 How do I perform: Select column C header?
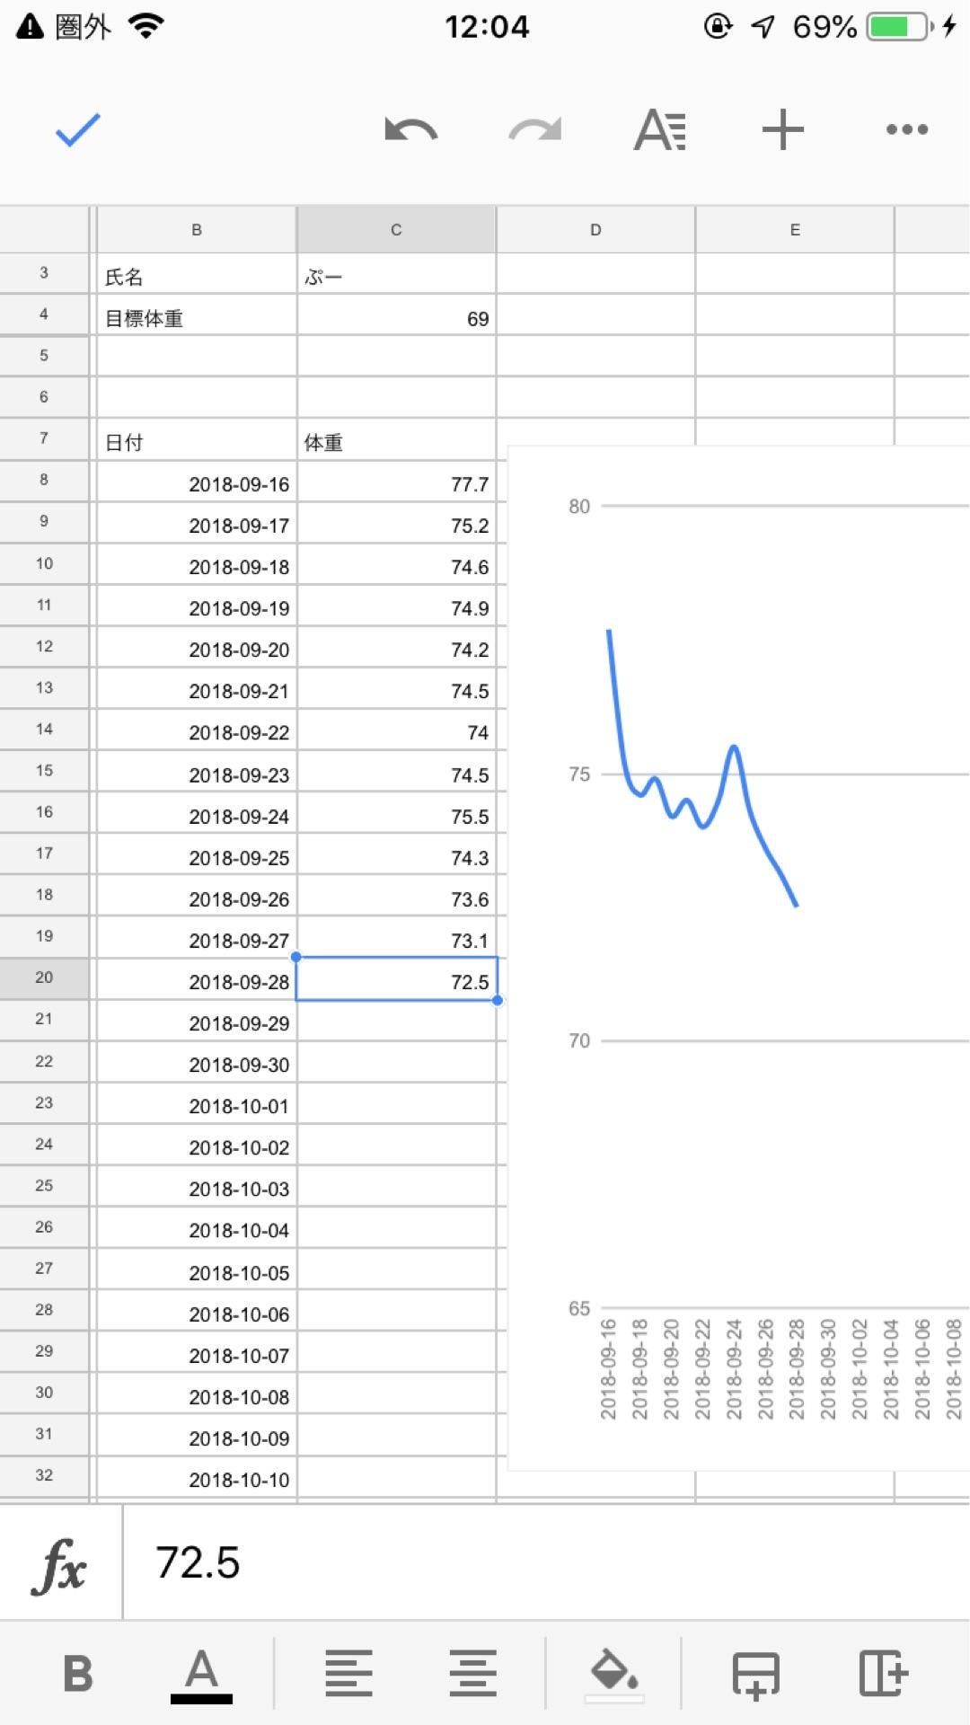tap(396, 230)
